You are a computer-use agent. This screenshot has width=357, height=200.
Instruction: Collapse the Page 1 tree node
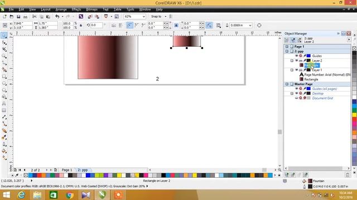pos(287,47)
